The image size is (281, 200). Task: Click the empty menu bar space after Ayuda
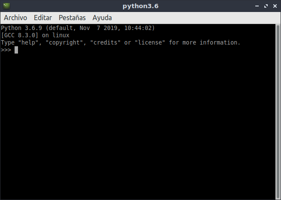195,18
